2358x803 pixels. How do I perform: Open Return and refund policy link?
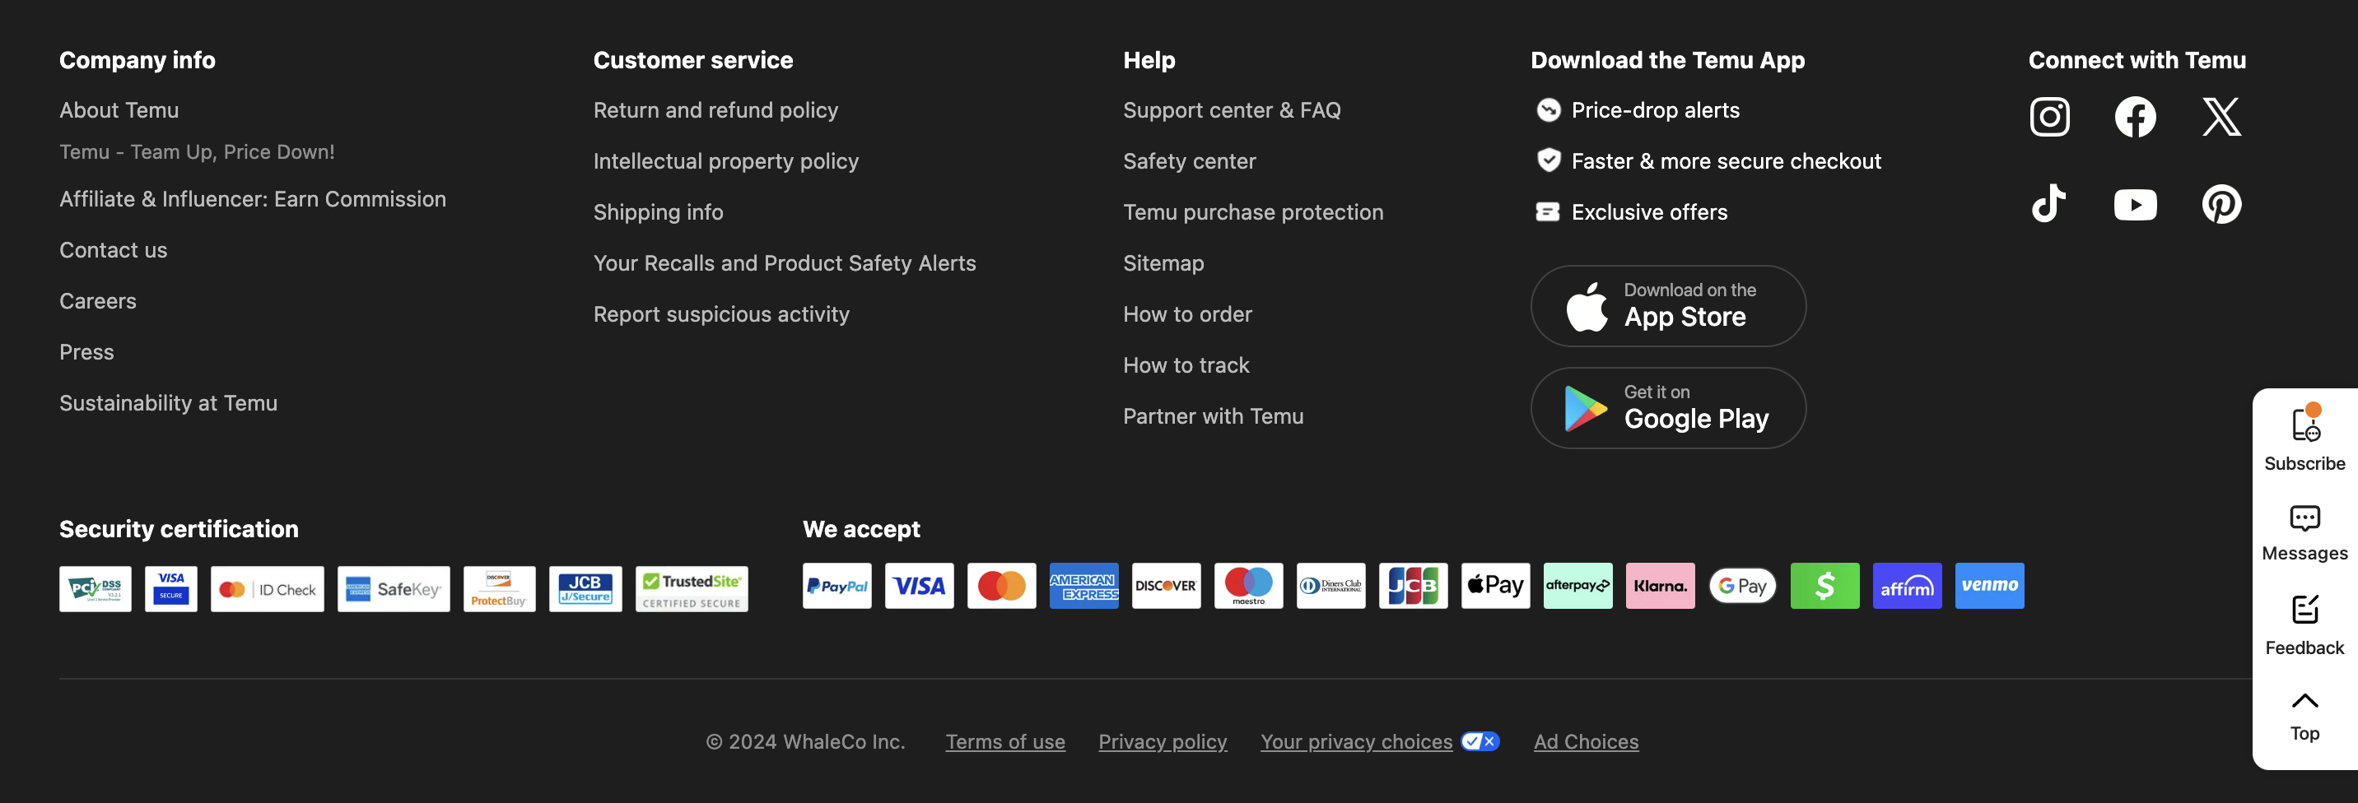click(715, 111)
